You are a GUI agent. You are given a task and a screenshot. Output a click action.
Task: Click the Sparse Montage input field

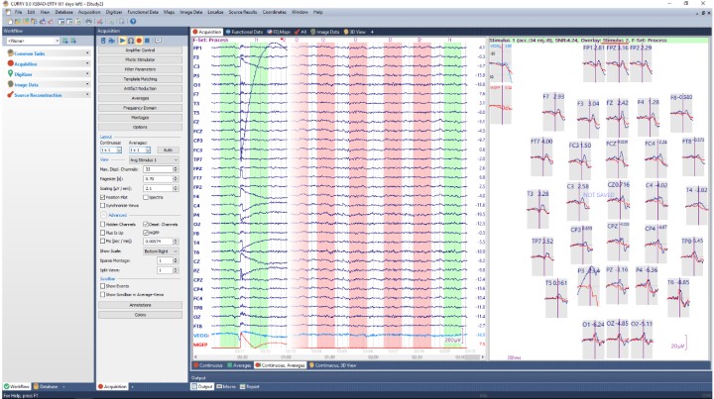pos(165,260)
